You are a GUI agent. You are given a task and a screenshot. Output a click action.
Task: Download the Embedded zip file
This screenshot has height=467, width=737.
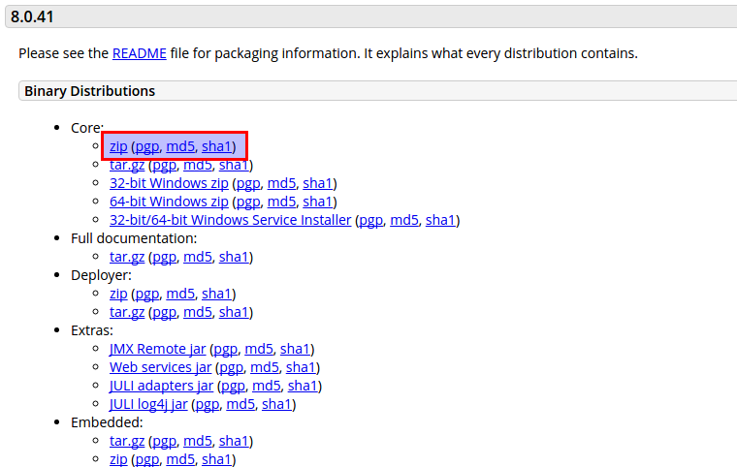tap(118, 459)
